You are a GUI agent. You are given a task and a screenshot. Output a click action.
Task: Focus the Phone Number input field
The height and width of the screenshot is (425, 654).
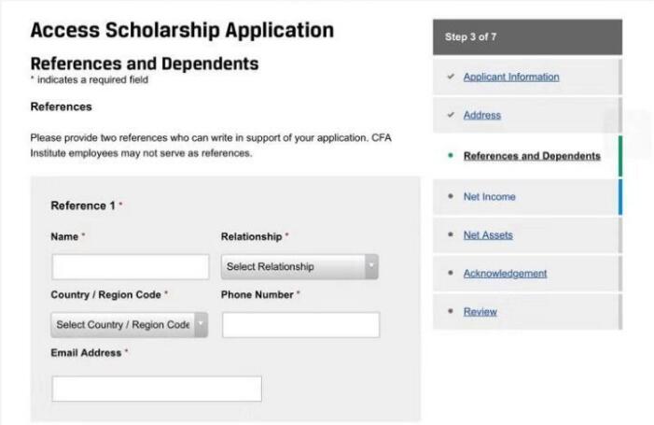click(x=300, y=325)
